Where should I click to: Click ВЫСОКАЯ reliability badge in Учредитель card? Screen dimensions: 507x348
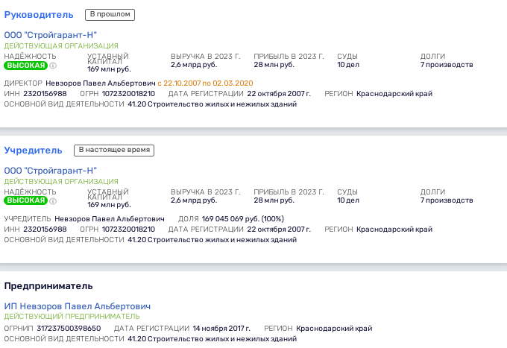coord(26,200)
